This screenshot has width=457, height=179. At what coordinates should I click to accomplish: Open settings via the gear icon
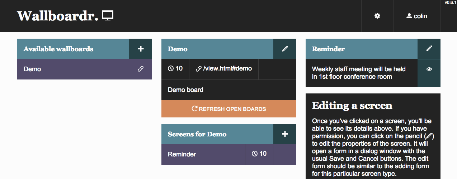377,16
